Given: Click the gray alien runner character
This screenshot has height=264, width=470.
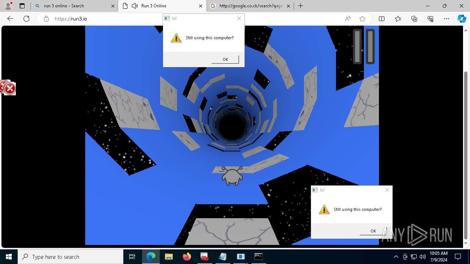Looking at the screenshot, I should tap(232, 176).
